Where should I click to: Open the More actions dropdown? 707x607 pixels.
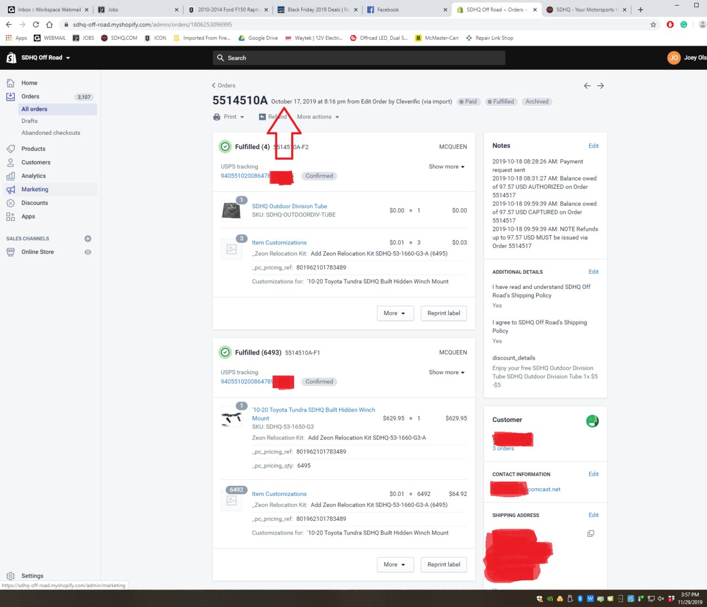(x=318, y=117)
